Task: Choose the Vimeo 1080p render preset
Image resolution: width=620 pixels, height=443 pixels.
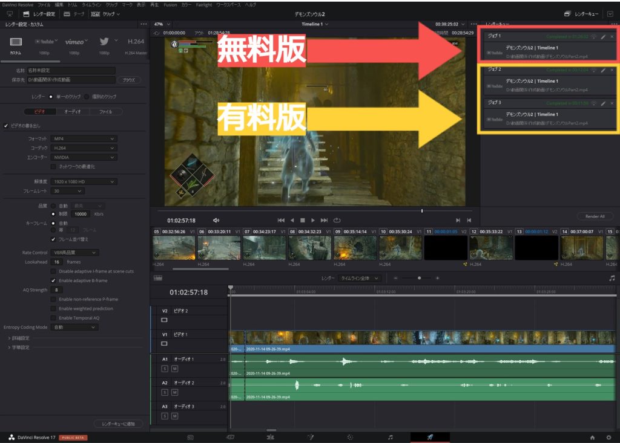Action: (x=76, y=42)
